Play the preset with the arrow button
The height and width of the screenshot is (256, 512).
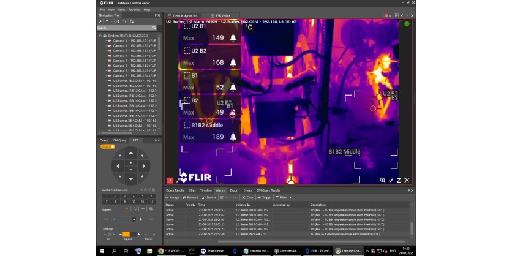pyautogui.click(x=141, y=219)
